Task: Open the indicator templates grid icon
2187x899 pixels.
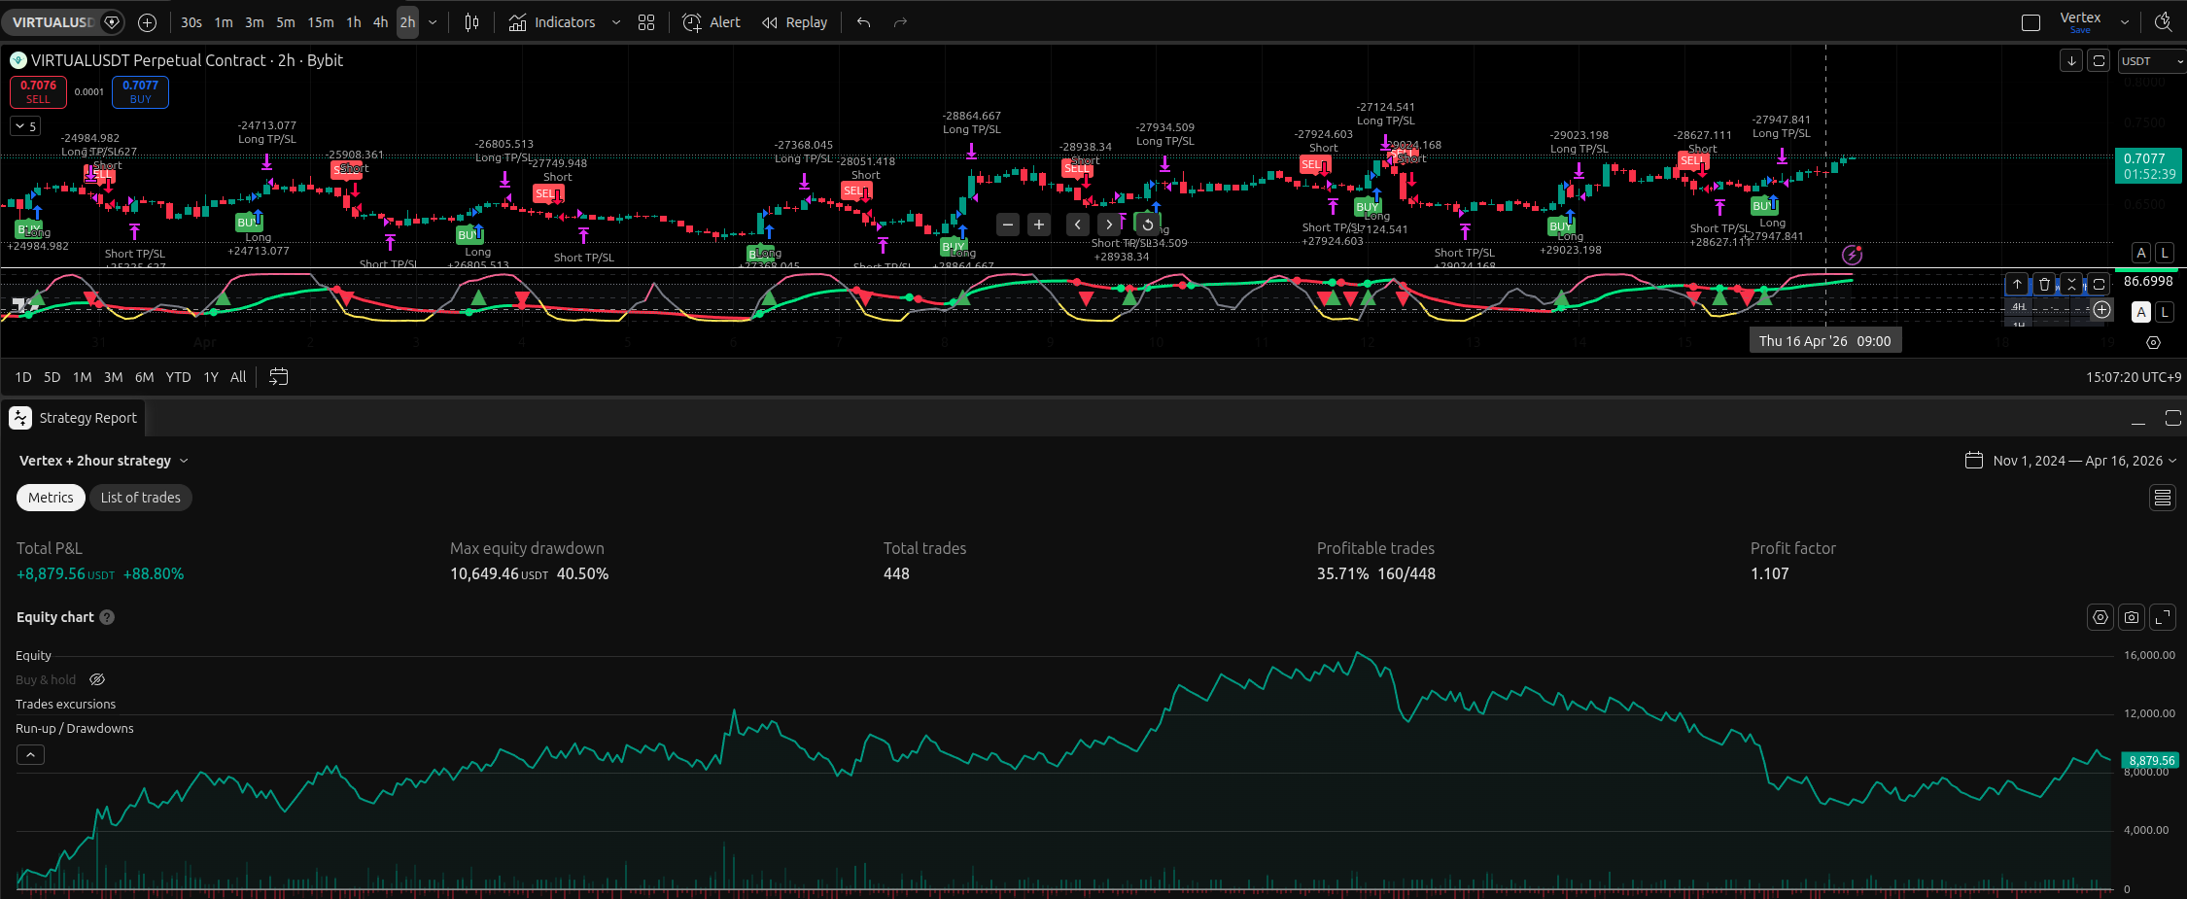Action: [646, 21]
